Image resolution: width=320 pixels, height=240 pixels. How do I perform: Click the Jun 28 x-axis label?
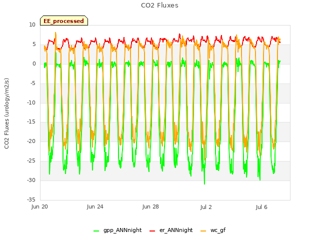[150, 206]
